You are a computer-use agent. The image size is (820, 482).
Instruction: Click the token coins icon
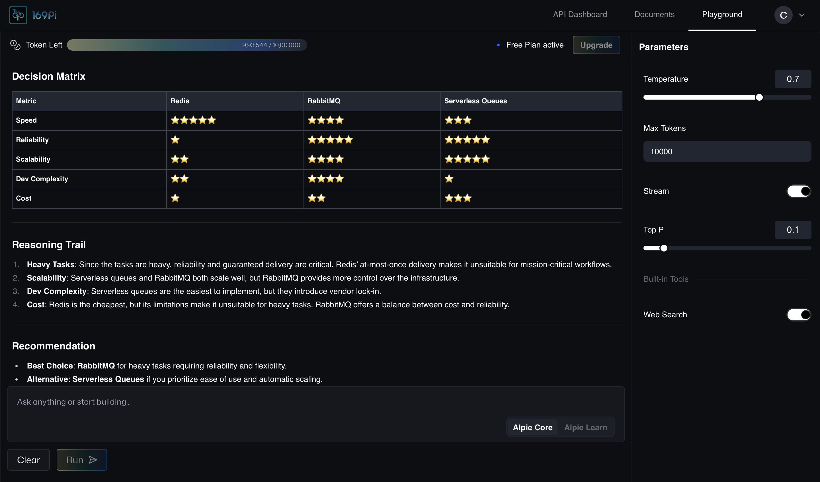tap(15, 45)
